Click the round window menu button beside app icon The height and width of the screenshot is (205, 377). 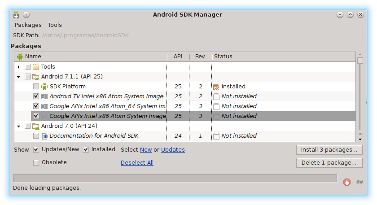[26, 15]
